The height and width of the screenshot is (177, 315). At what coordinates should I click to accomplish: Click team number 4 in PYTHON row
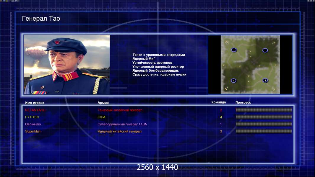221,117
